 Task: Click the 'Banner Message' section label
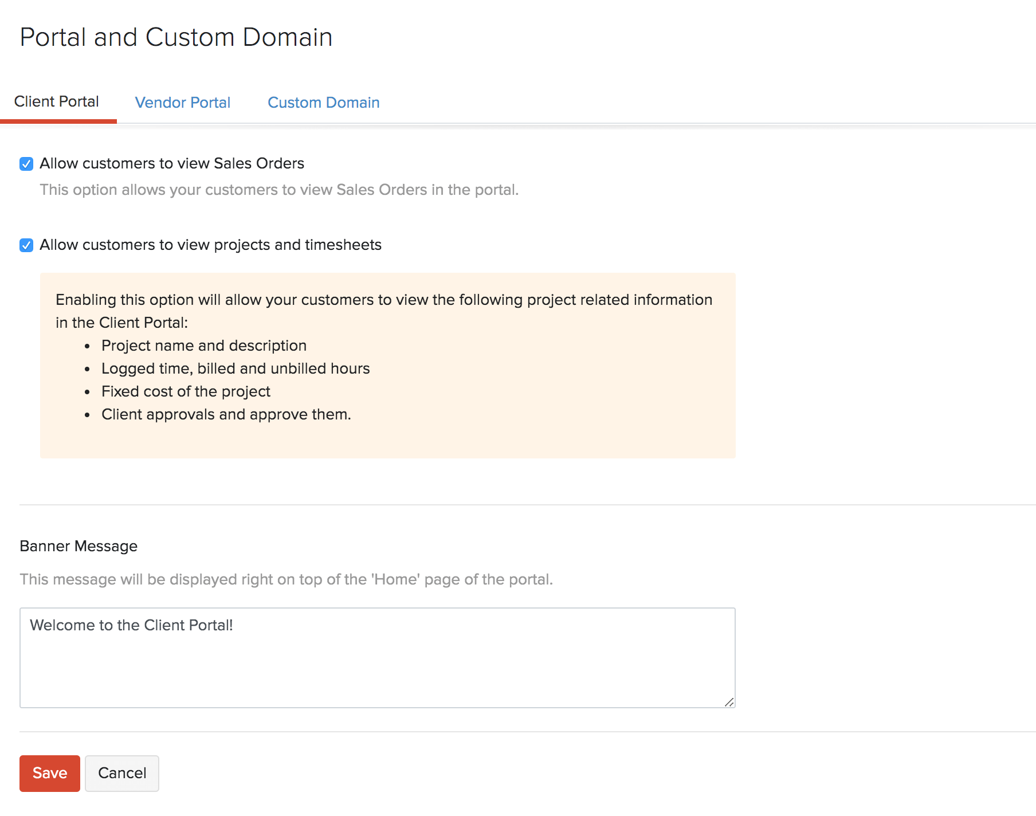tap(79, 546)
